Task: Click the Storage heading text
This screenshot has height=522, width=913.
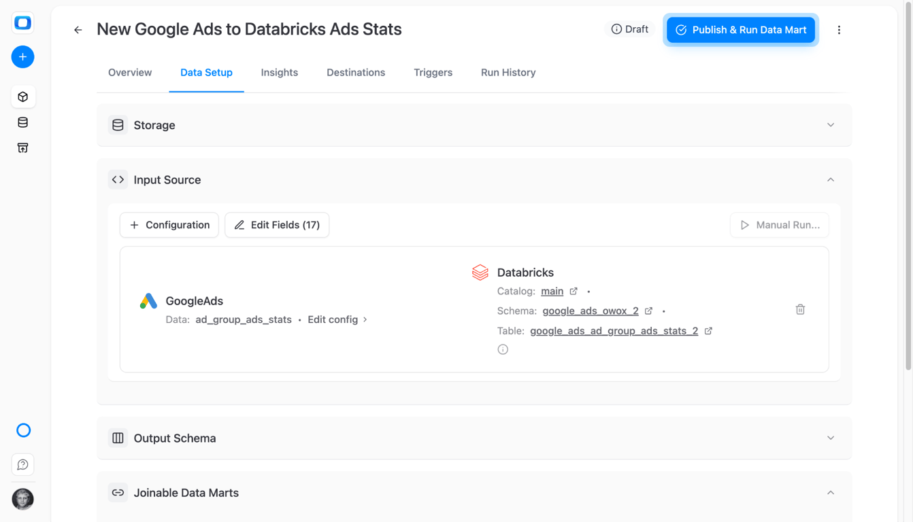Action: coord(154,125)
